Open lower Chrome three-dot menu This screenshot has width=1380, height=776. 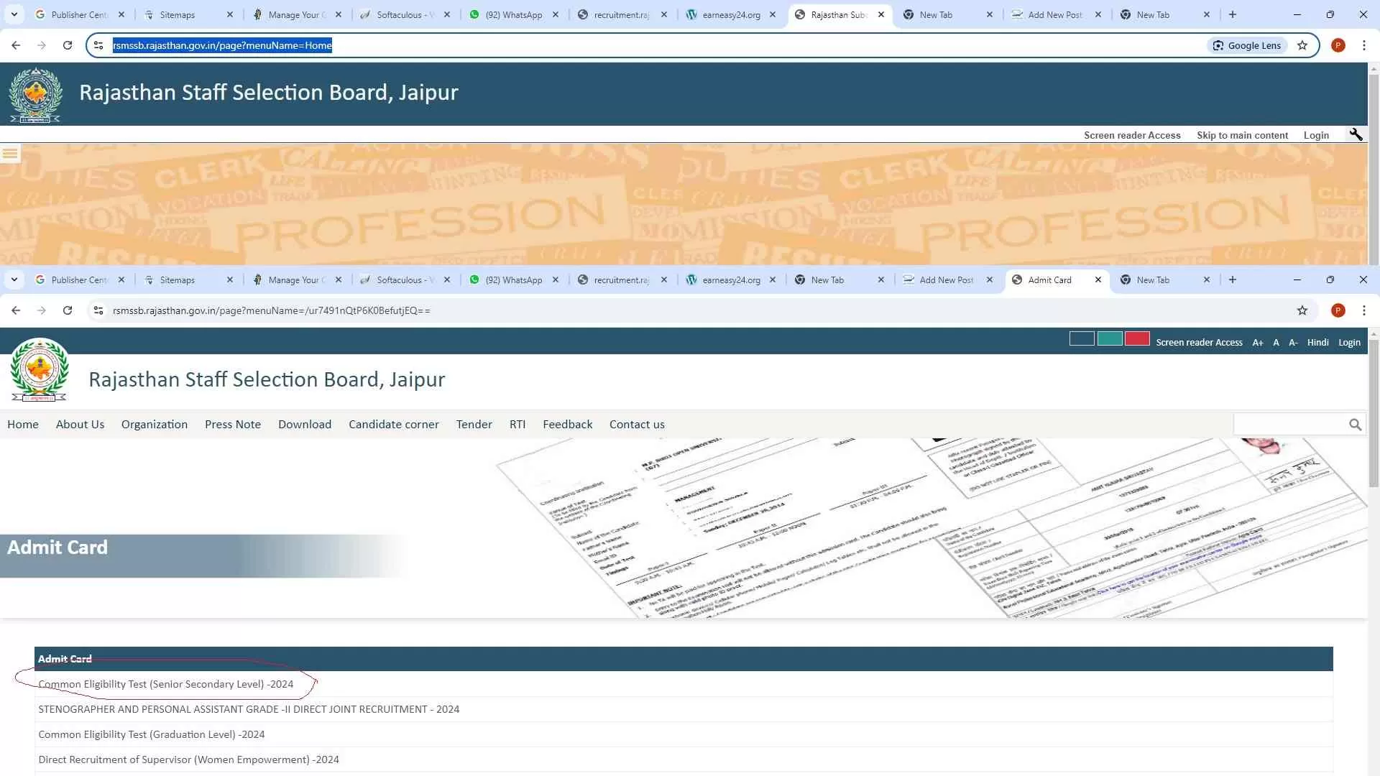pyautogui.click(x=1363, y=310)
